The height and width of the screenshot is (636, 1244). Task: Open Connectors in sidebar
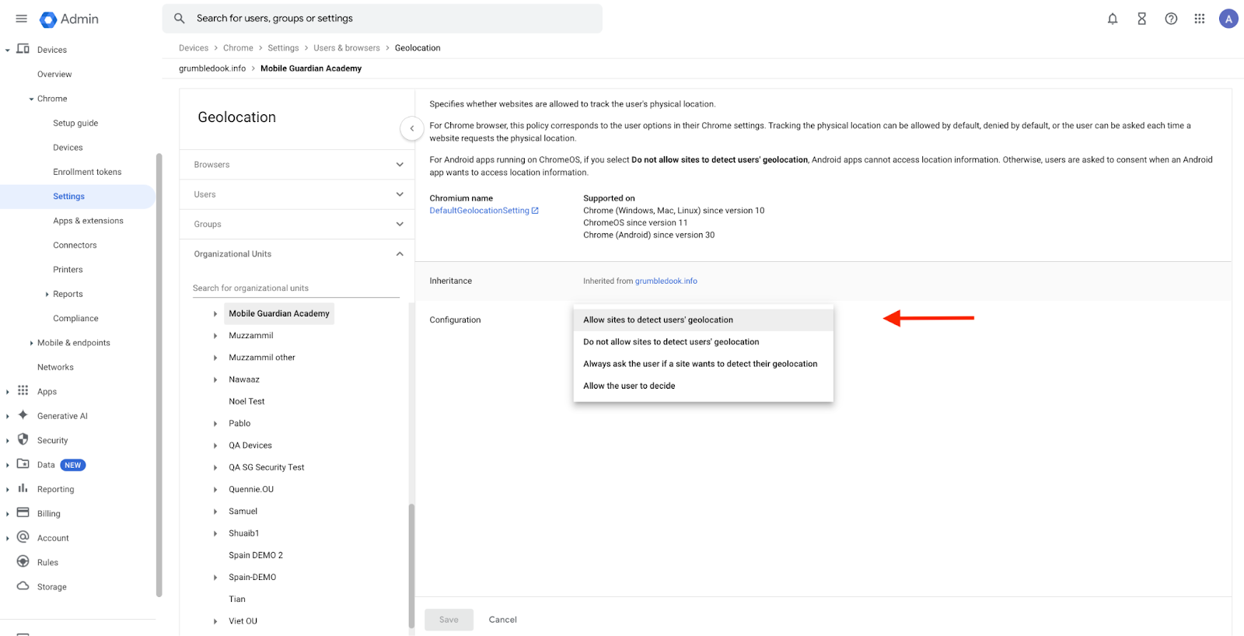75,245
